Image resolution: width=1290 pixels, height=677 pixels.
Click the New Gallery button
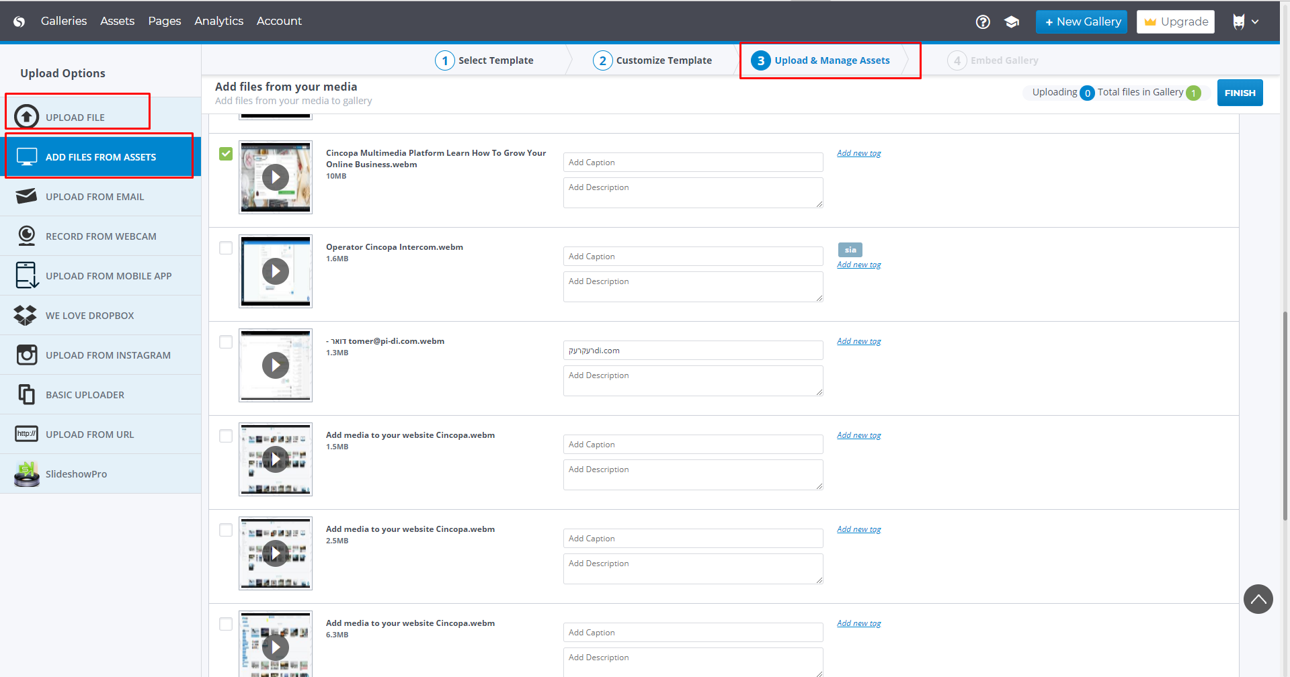(1081, 22)
